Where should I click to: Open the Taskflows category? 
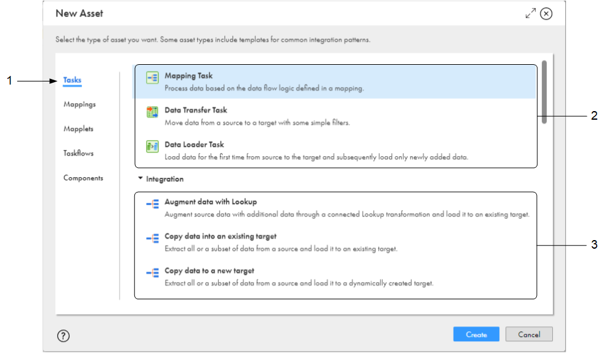[x=79, y=153]
